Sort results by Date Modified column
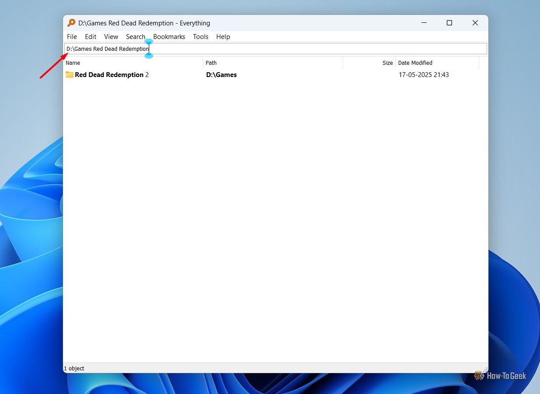This screenshot has height=394, width=540. [437, 63]
